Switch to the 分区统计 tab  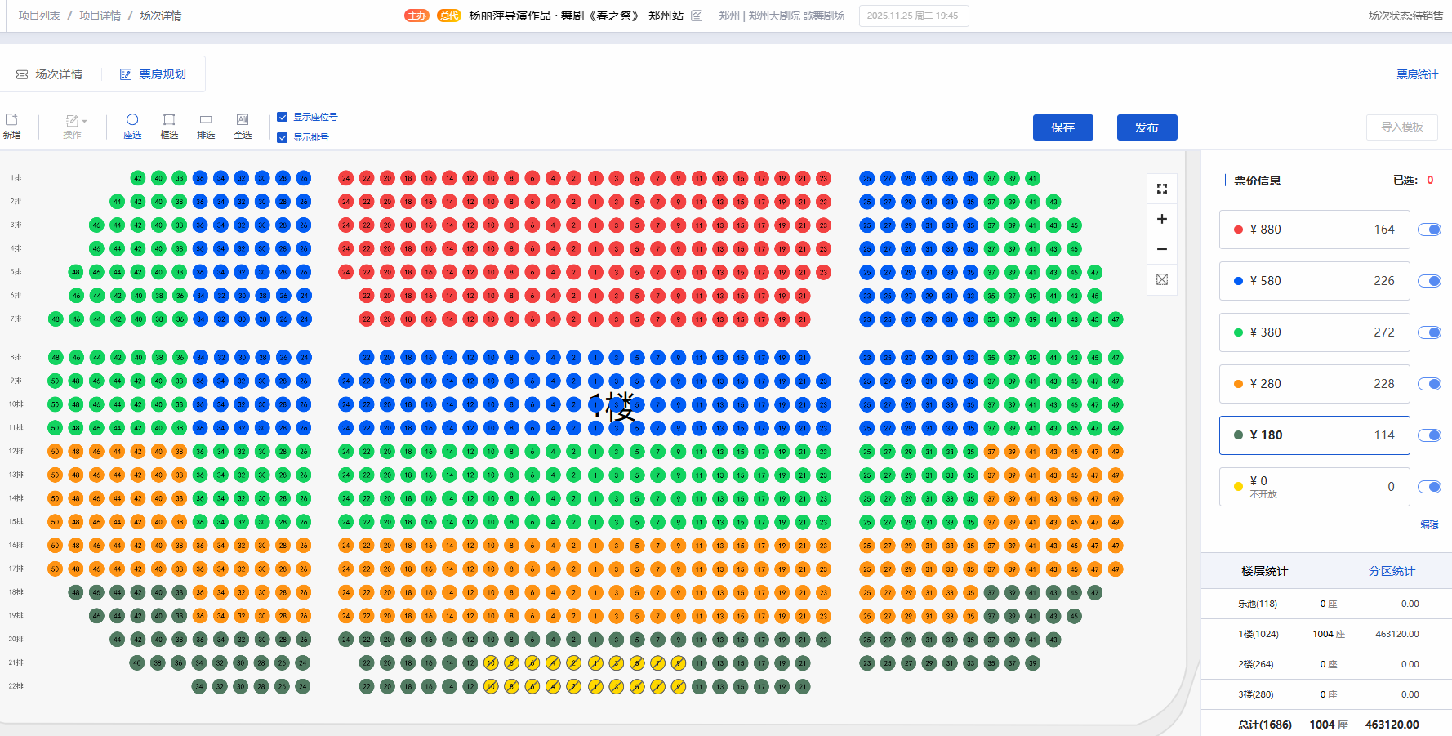[x=1392, y=571]
